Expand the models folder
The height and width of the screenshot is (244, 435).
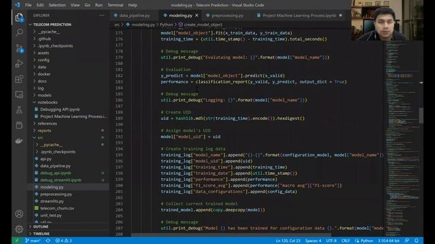click(x=44, y=95)
